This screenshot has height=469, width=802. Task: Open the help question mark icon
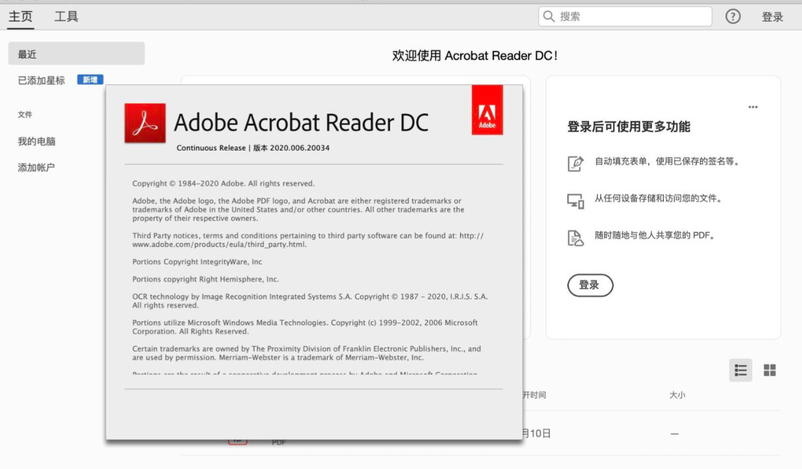coord(733,17)
